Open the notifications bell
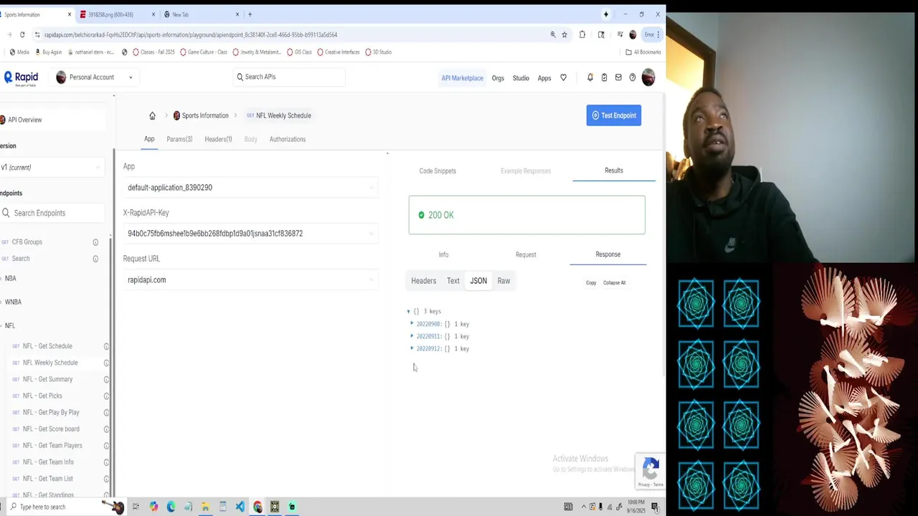Screen dimensions: 918x516 pos(590,77)
